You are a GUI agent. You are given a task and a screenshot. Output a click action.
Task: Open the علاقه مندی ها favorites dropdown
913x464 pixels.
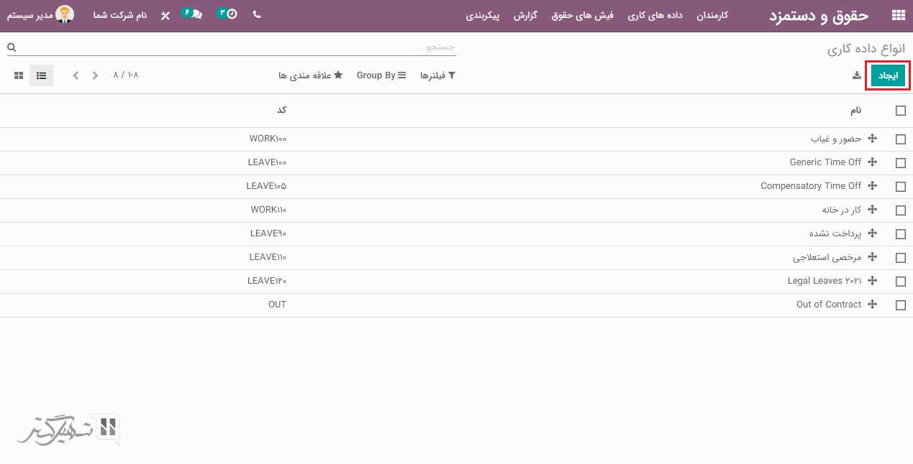pos(311,75)
